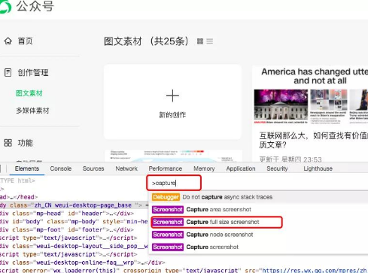
Task: Select the body zh_CN weui-desktop-page_base node
Action: [73, 205]
